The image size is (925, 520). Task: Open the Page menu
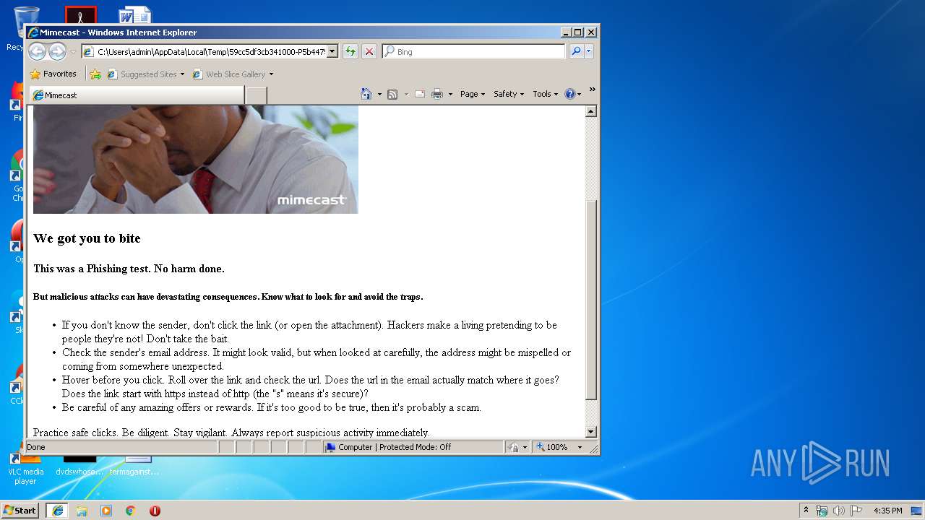coord(473,94)
